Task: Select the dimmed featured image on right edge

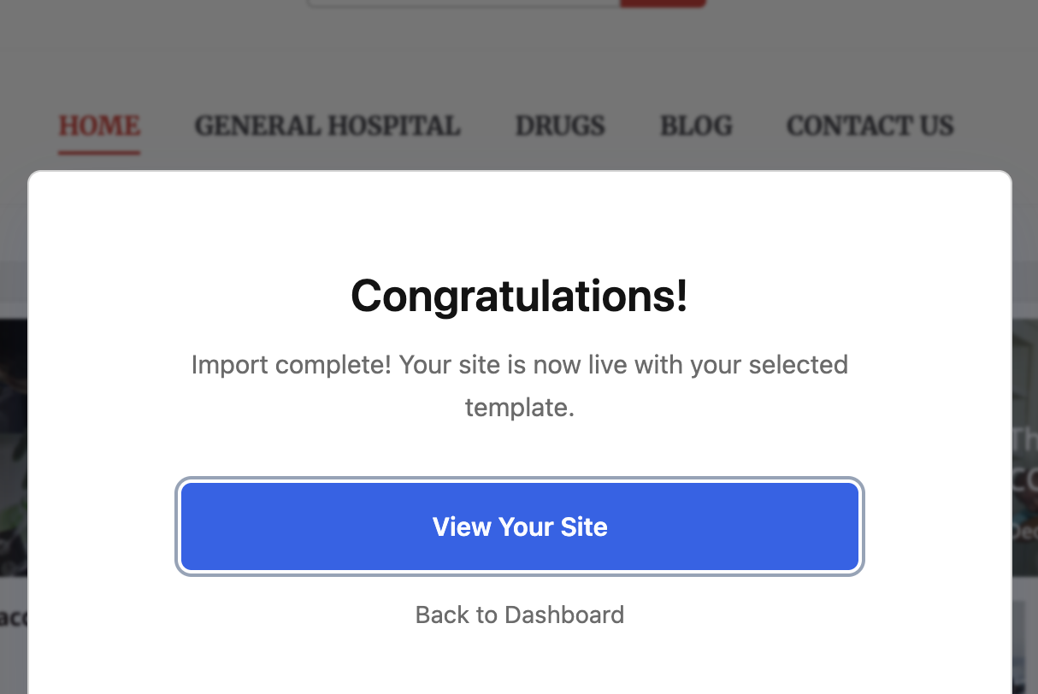Action: 1024,447
